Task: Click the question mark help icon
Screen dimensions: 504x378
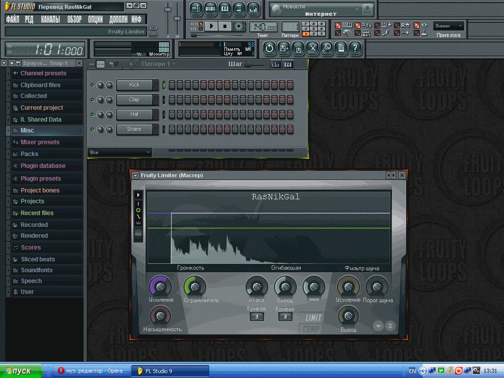Action: (355, 49)
